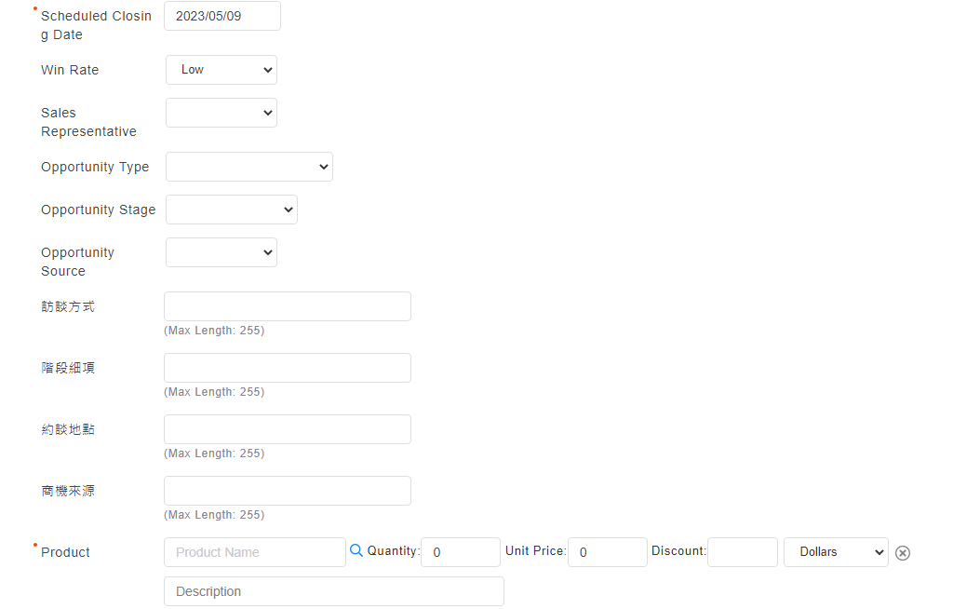The image size is (953, 609).
Task: Select the Dollars discount unit dropdown
Action: click(x=836, y=552)
